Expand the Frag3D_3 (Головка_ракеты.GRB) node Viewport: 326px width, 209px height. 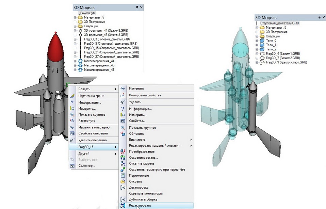(75, 39)
